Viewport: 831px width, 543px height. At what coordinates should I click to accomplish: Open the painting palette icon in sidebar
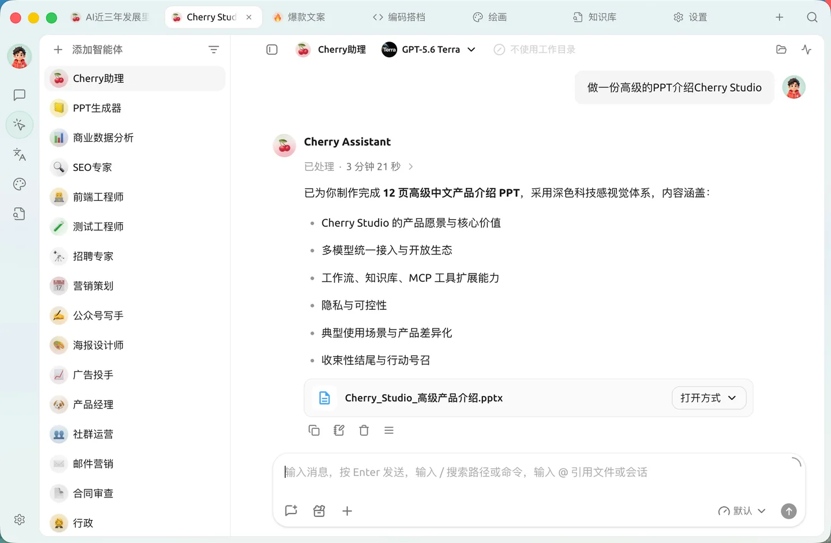point(20,184)
